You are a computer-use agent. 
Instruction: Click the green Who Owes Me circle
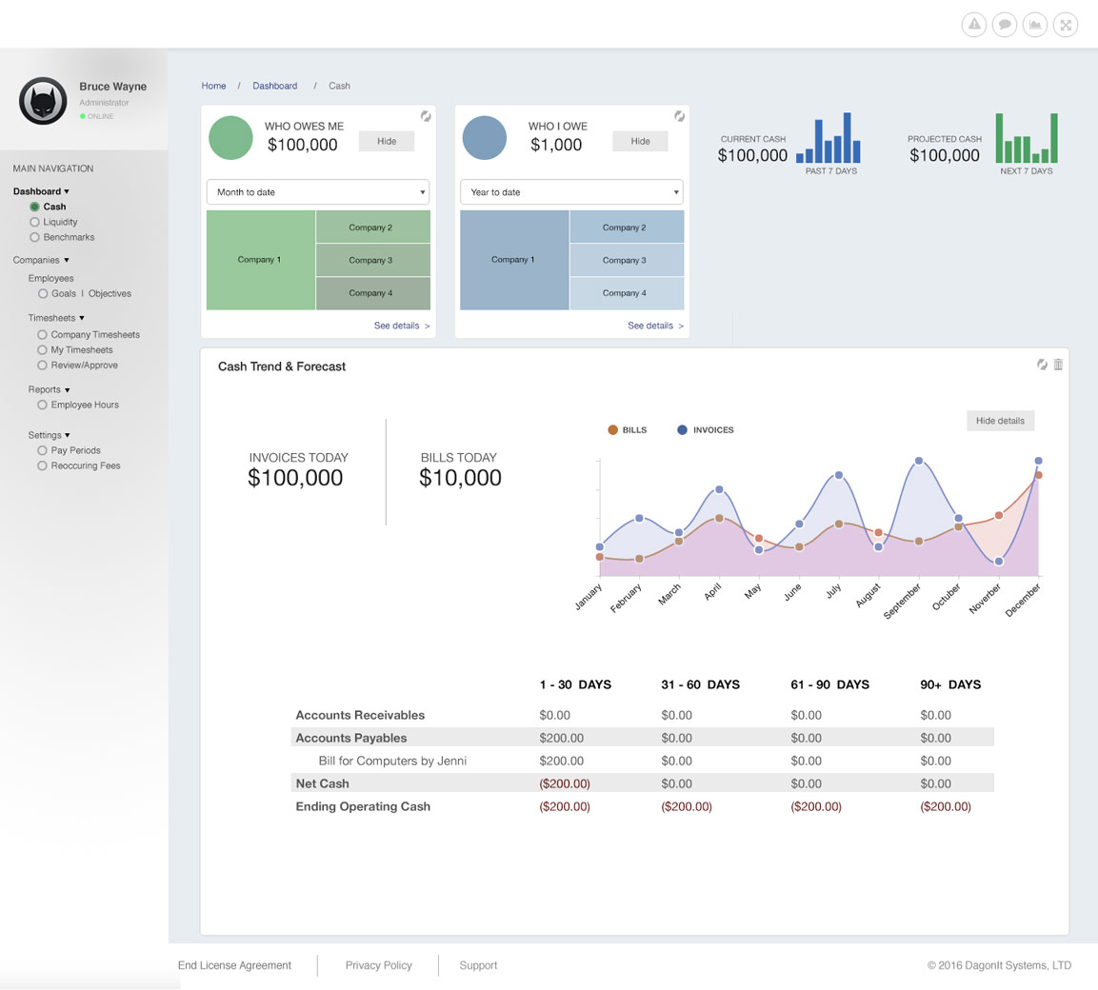tap(230, 138)
